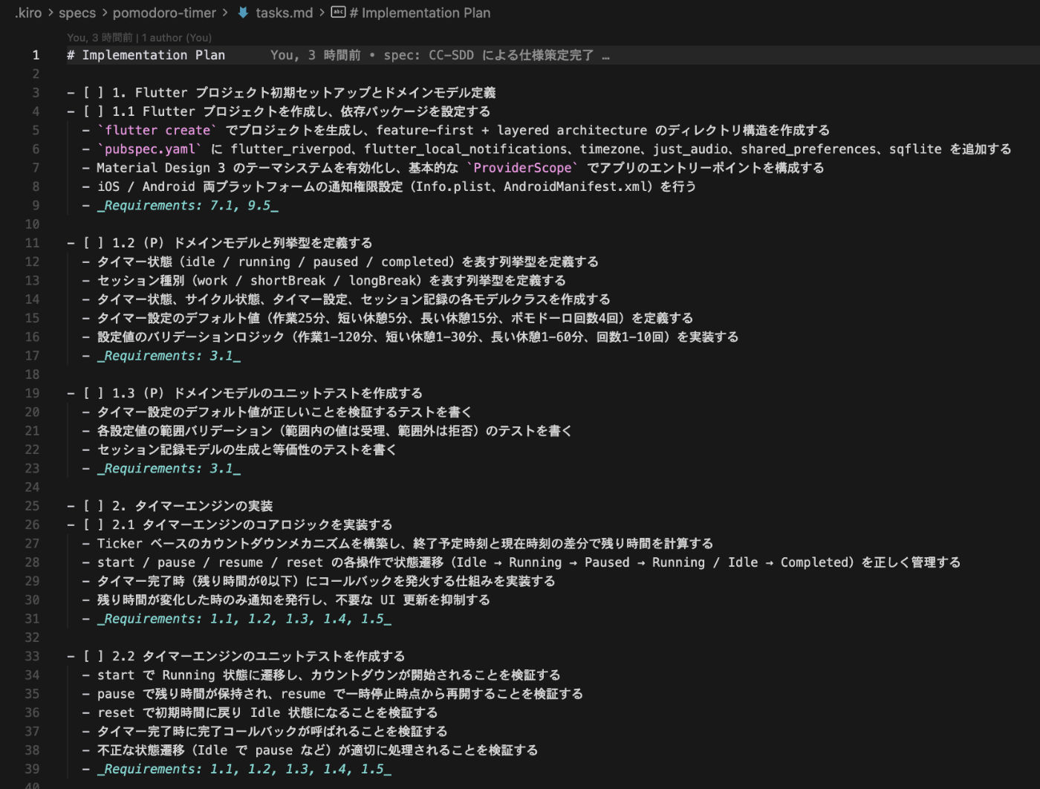Open the '# Implementation Plan' breadcrumb symbol
This screenshot has width=1040, height=789.
pos(420,13)
